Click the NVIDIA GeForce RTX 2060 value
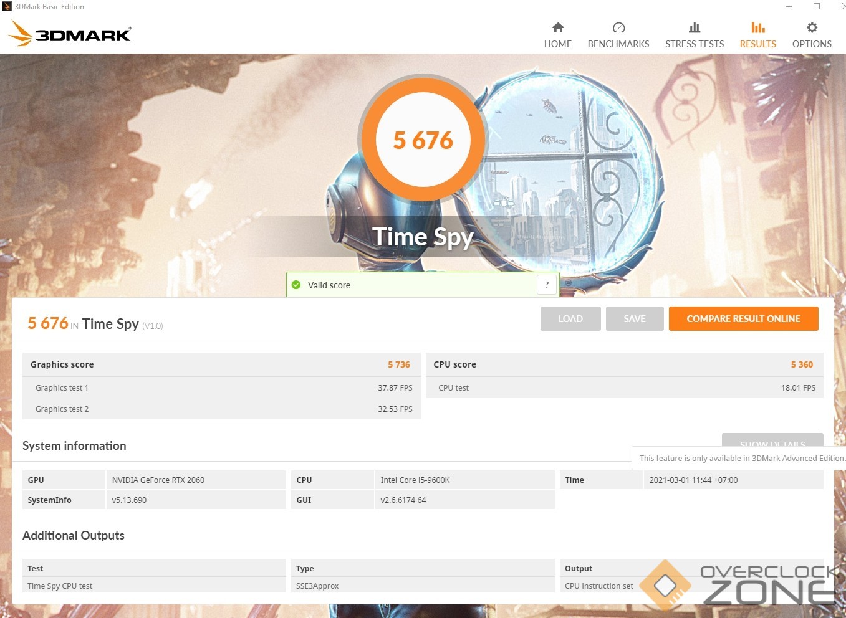Screen dimensions: 846x618 [158, 480]
